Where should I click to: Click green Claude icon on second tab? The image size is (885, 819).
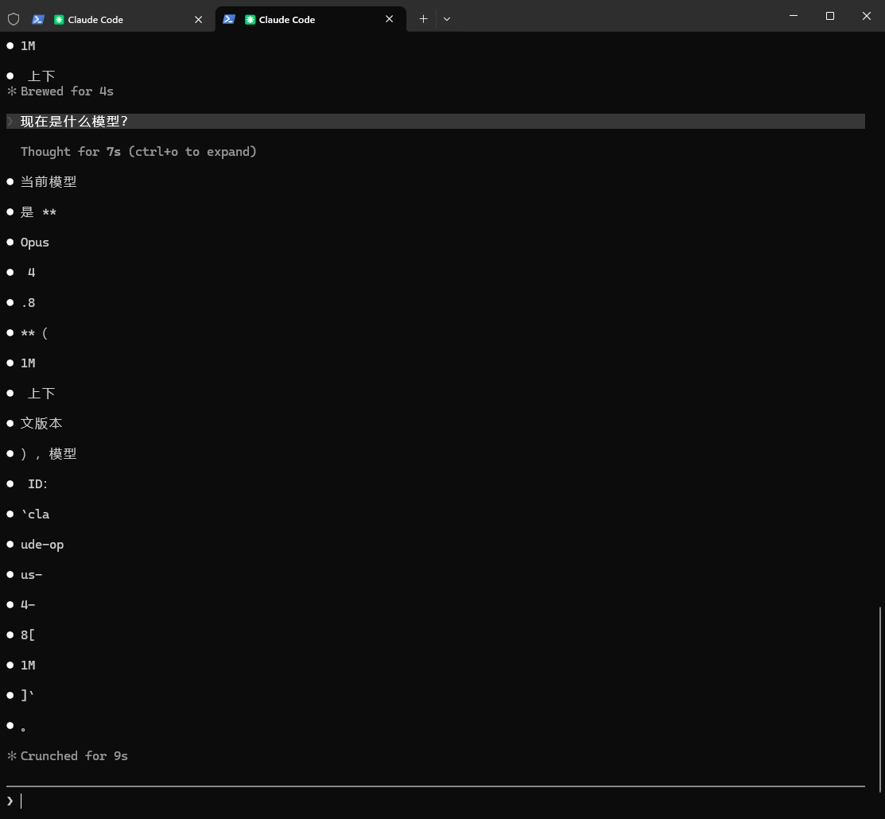click(x=250, y=20)
